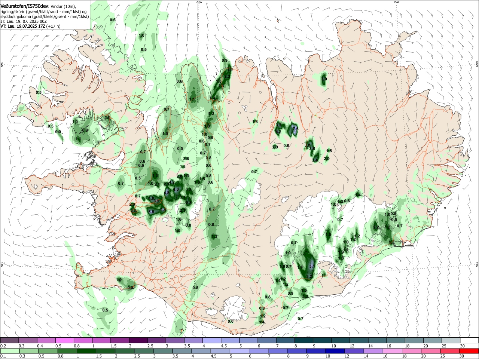Select bright magenta 0.5–0.8 swatch in snow scale

click(x=64, y=341)
